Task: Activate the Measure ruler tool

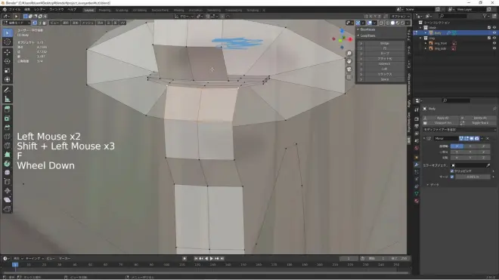Action: (x=8, y=99)
